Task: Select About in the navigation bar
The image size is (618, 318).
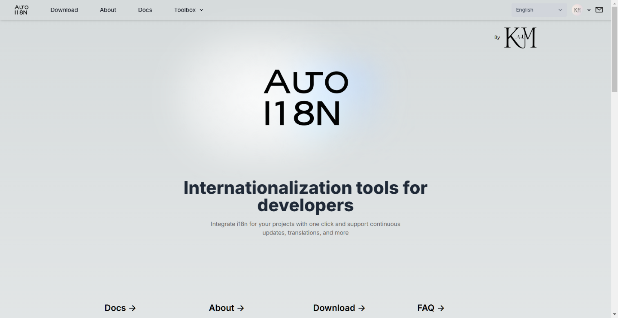Action: [x=108, y=9]
